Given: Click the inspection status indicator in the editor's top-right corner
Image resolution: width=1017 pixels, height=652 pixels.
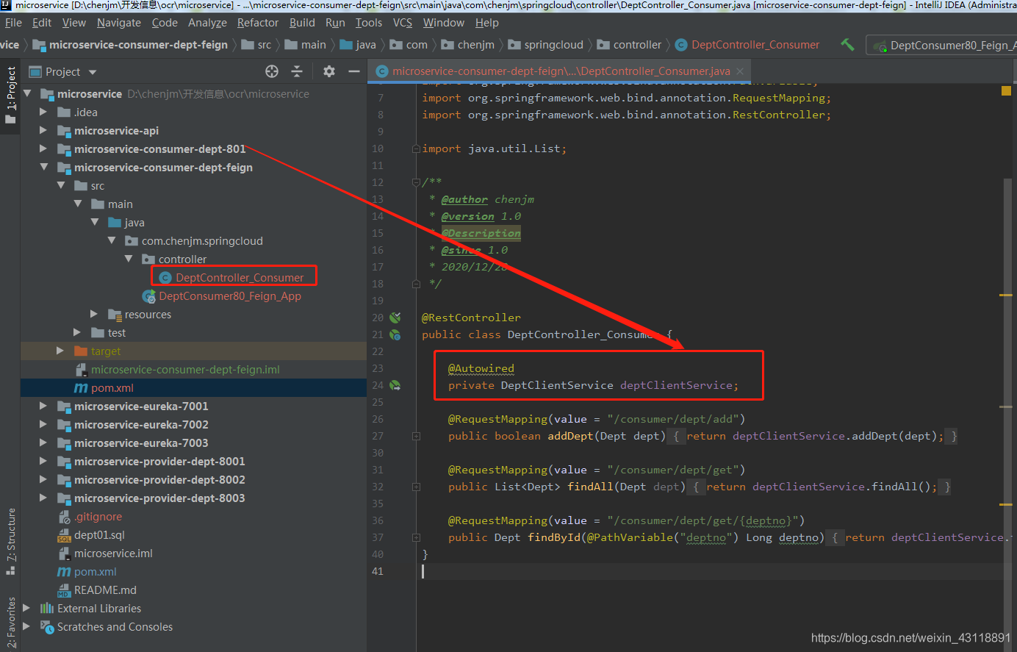Looking at the screenshot, I should (x=1006, y=91).
